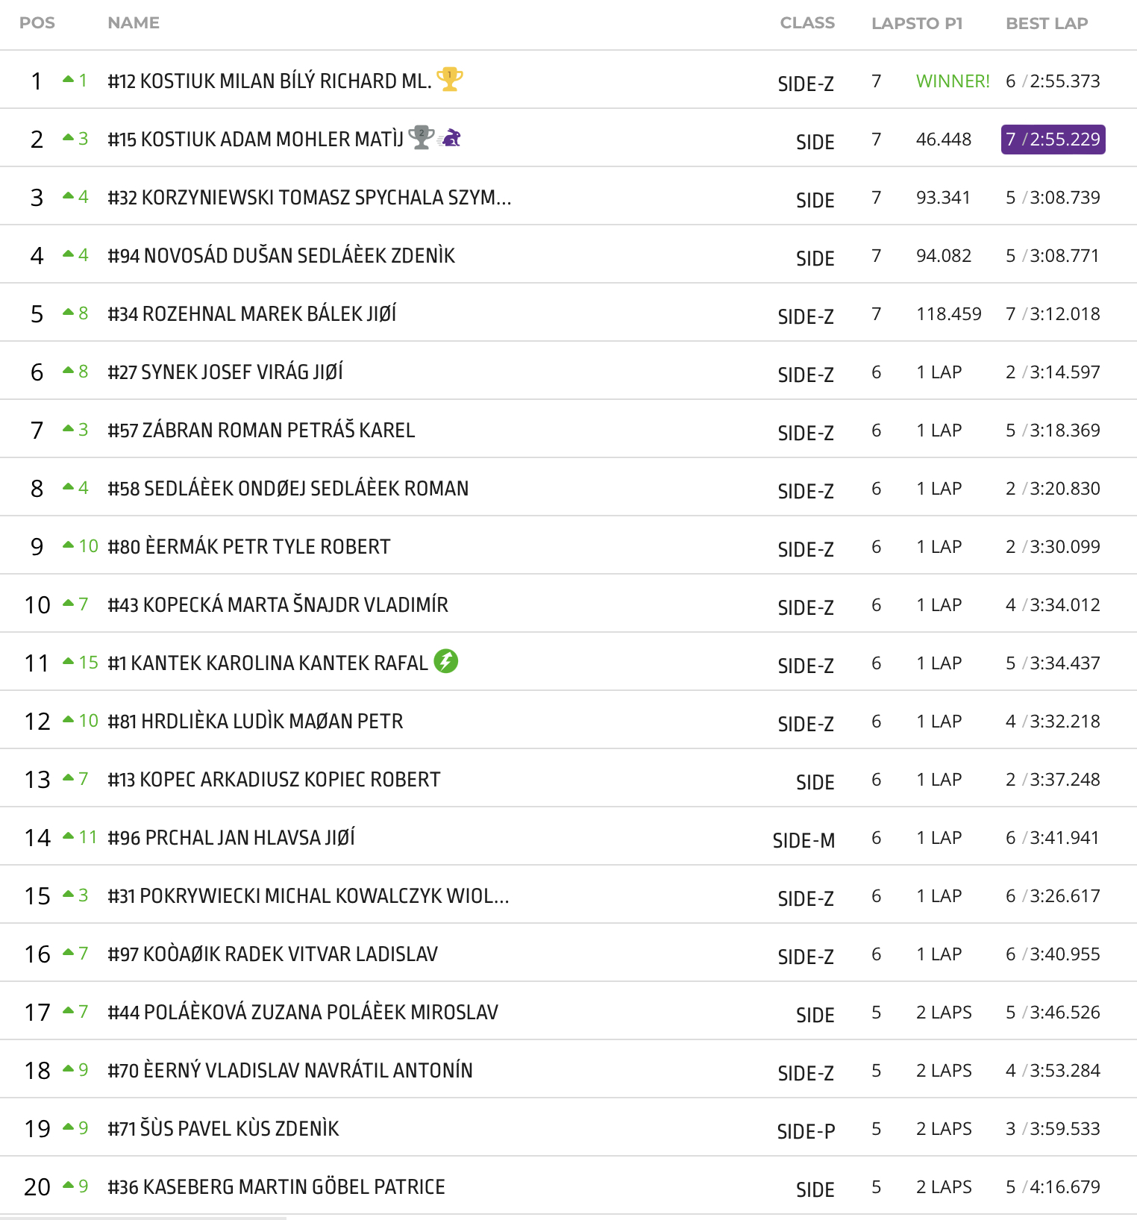Click #1 KANTEK KAROLINA KANTEK RAFAL name
The image size is (1137, 1220).
268,663
